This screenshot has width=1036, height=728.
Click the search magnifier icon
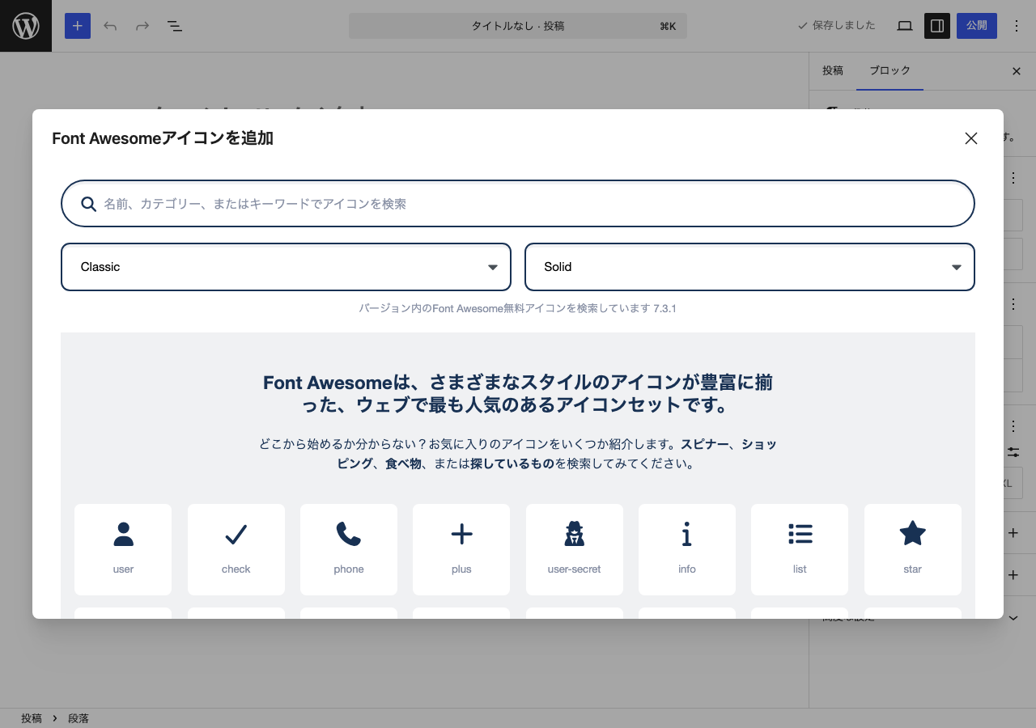tap(89, 204)
